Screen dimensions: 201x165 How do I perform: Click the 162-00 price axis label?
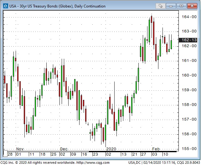tap(189, 46)
